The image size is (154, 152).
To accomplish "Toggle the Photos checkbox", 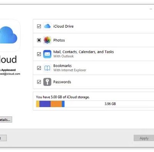I will tap(39, 40).
